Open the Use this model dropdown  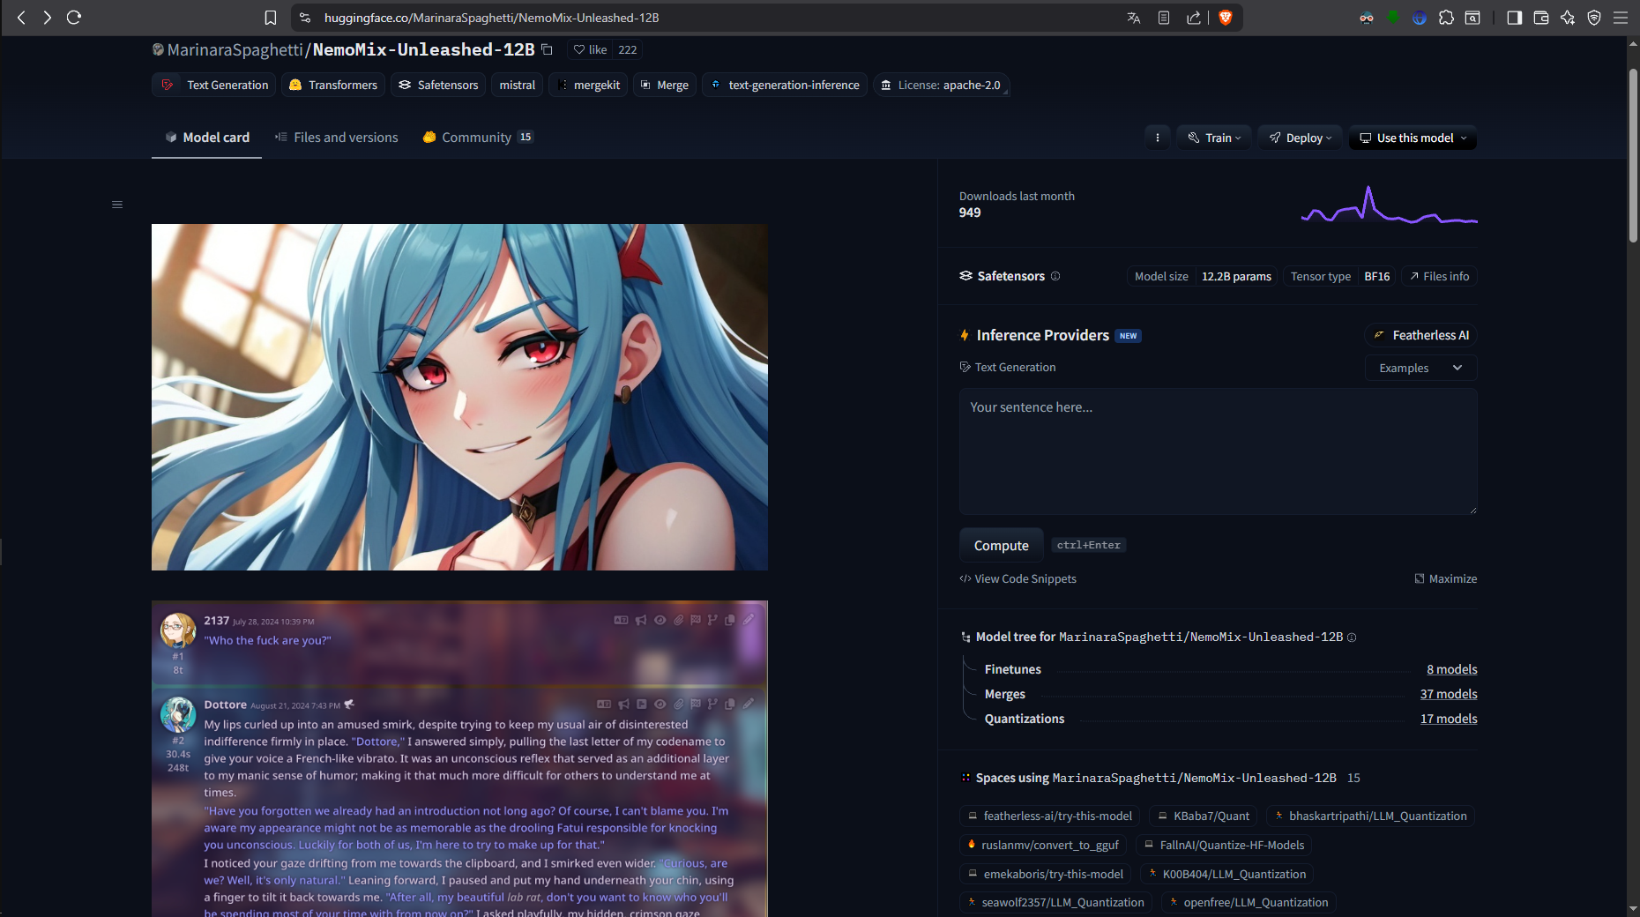(1412, 138)
